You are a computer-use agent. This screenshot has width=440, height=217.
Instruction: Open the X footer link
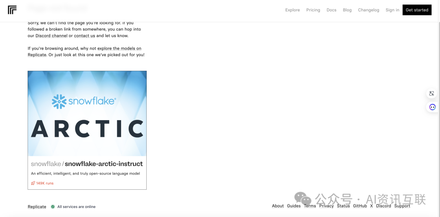point(372,206)
